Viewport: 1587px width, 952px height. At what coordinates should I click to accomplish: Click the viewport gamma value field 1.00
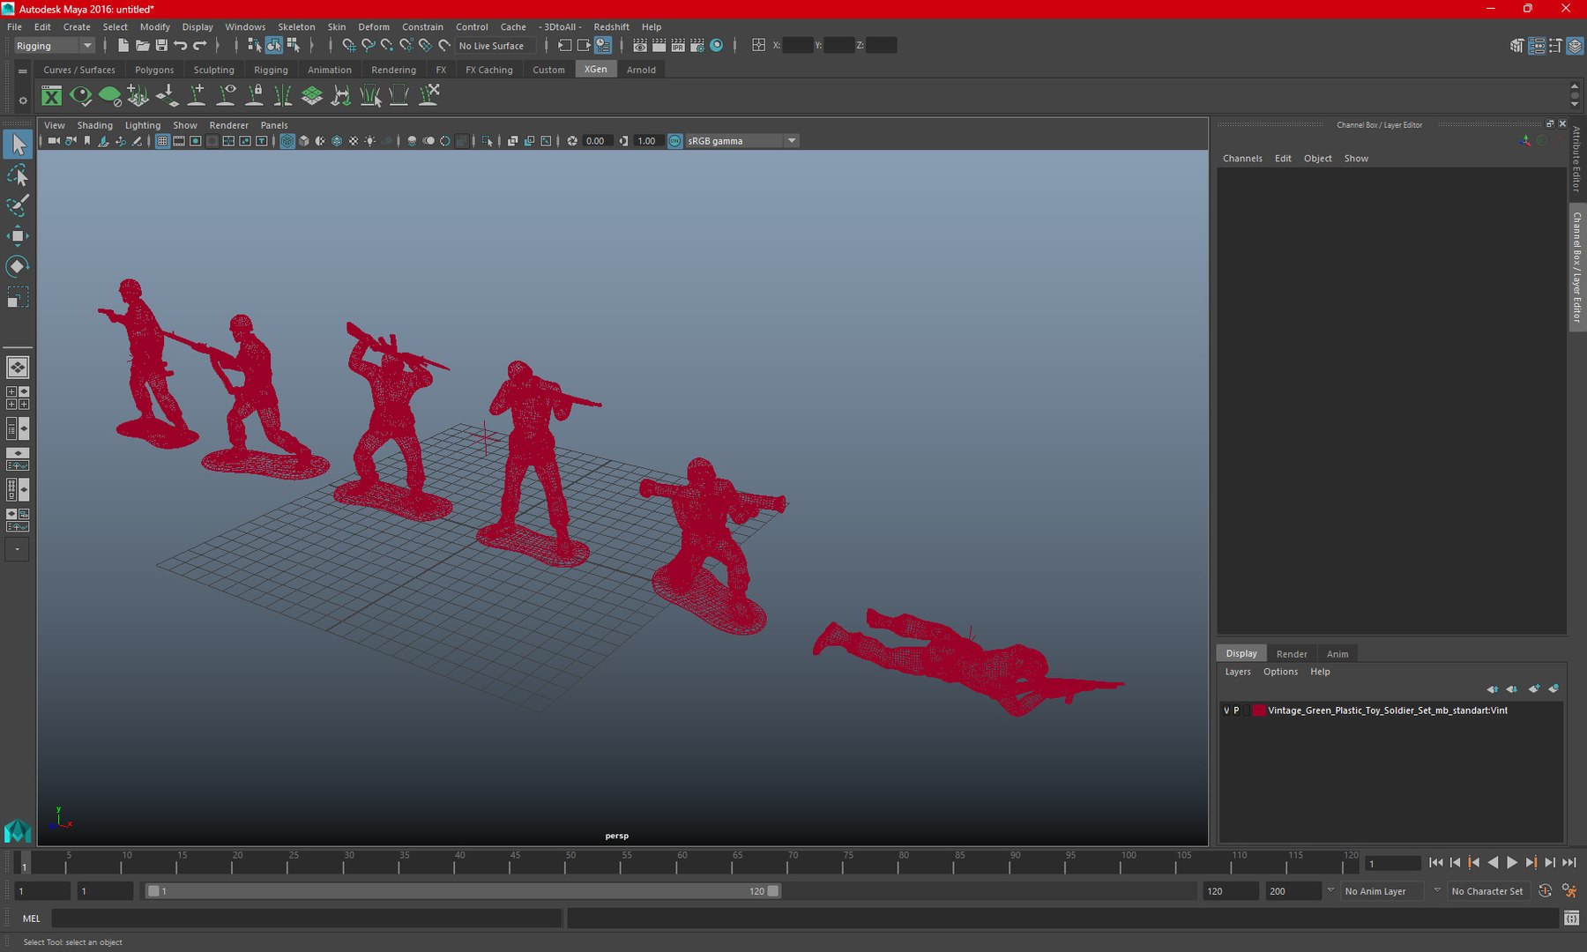647,141
